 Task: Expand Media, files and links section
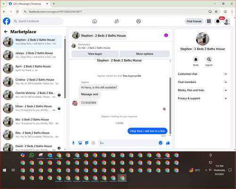point(202,90)
